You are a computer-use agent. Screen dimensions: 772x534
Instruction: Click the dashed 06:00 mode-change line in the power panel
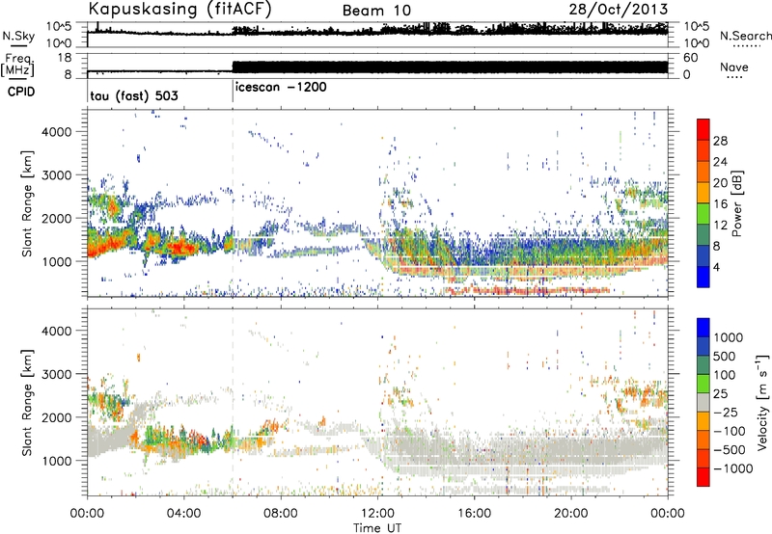tap(233, 203)
